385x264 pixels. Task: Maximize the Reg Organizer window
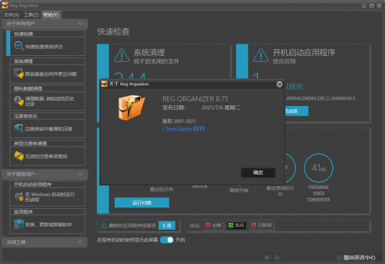coord(372,5)
